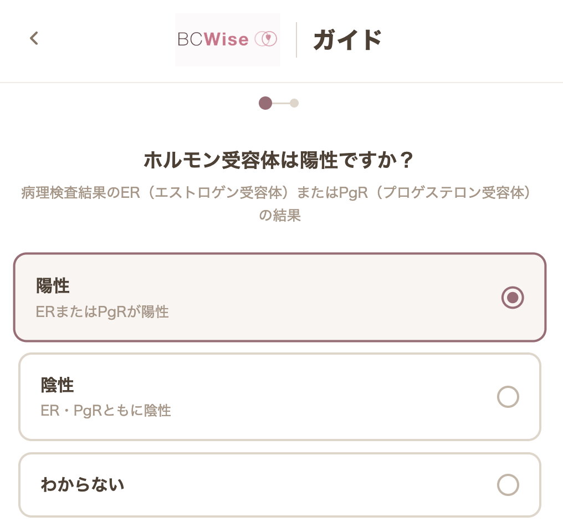Image resolution: width=563 pixels, height=532 pixels.
Task: Select the 陽性 radio button
Action: pos(513,298)
